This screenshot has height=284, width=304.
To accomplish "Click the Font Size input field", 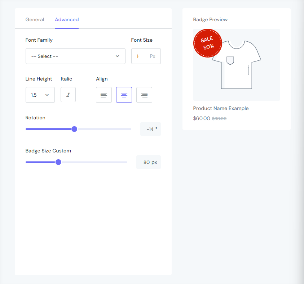I will tap(146, 56).
